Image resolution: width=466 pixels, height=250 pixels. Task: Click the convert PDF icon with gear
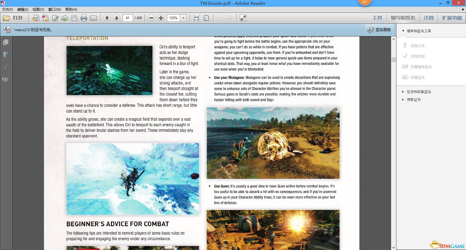click(x=45, y=18)
